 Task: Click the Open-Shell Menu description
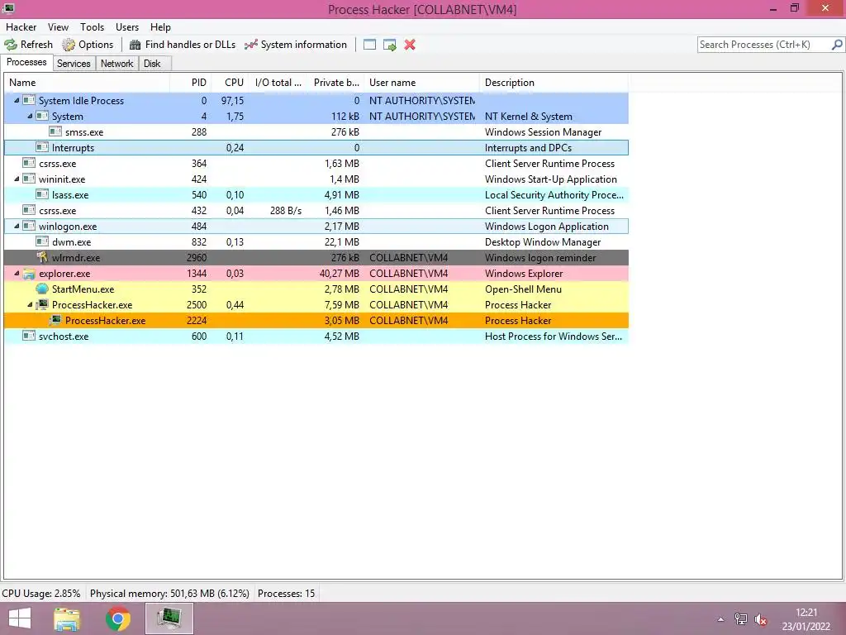[523, 289]
